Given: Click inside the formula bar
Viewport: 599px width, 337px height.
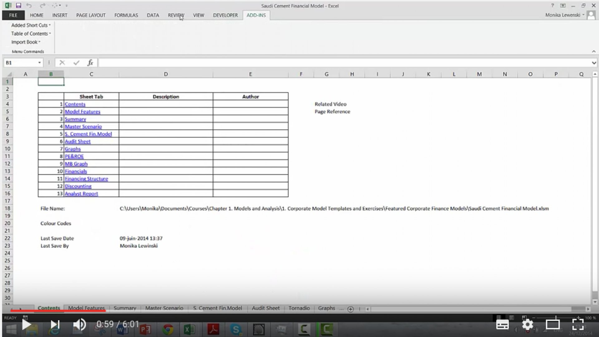Looking at the screenshot, I should tap(344, 63).
